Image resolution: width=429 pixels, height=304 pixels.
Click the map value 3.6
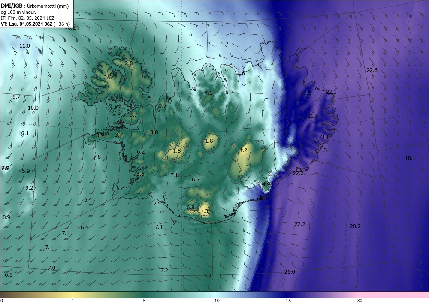click(x=140, y=174)
